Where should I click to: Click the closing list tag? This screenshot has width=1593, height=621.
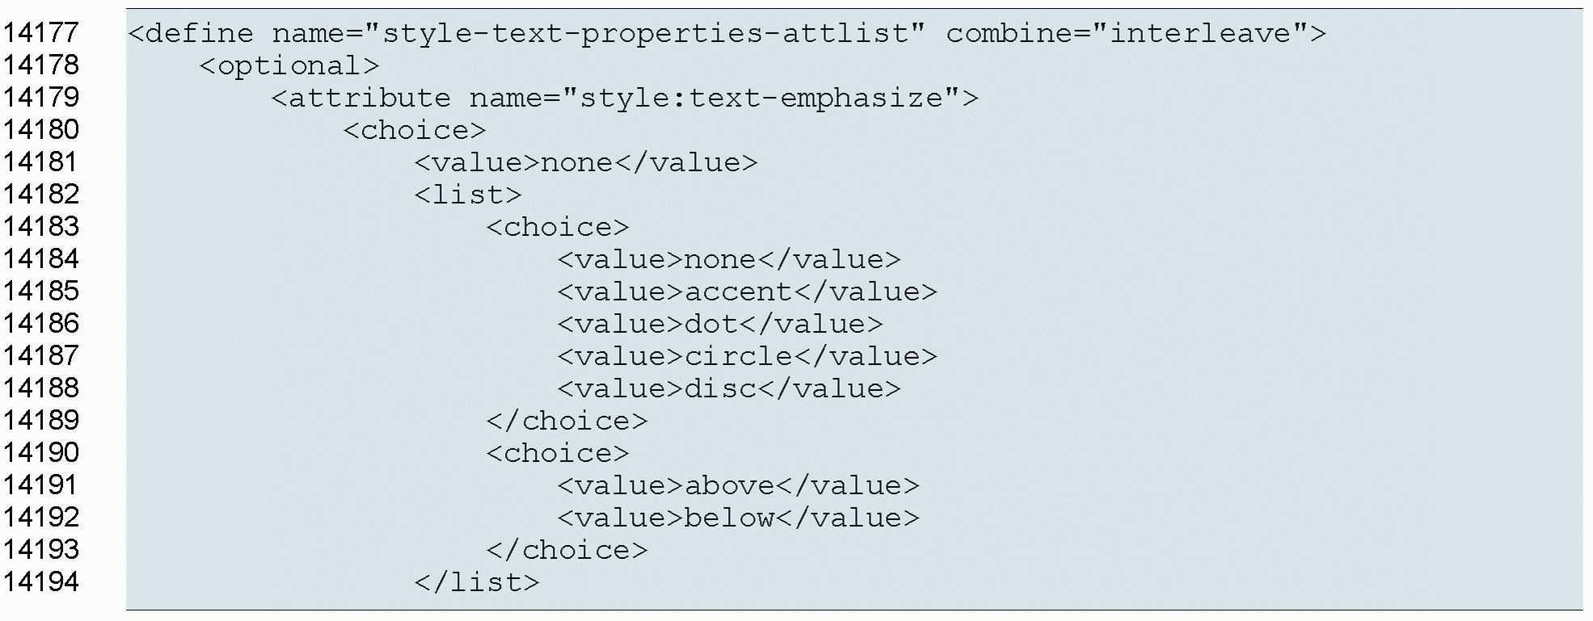[477, 582]
